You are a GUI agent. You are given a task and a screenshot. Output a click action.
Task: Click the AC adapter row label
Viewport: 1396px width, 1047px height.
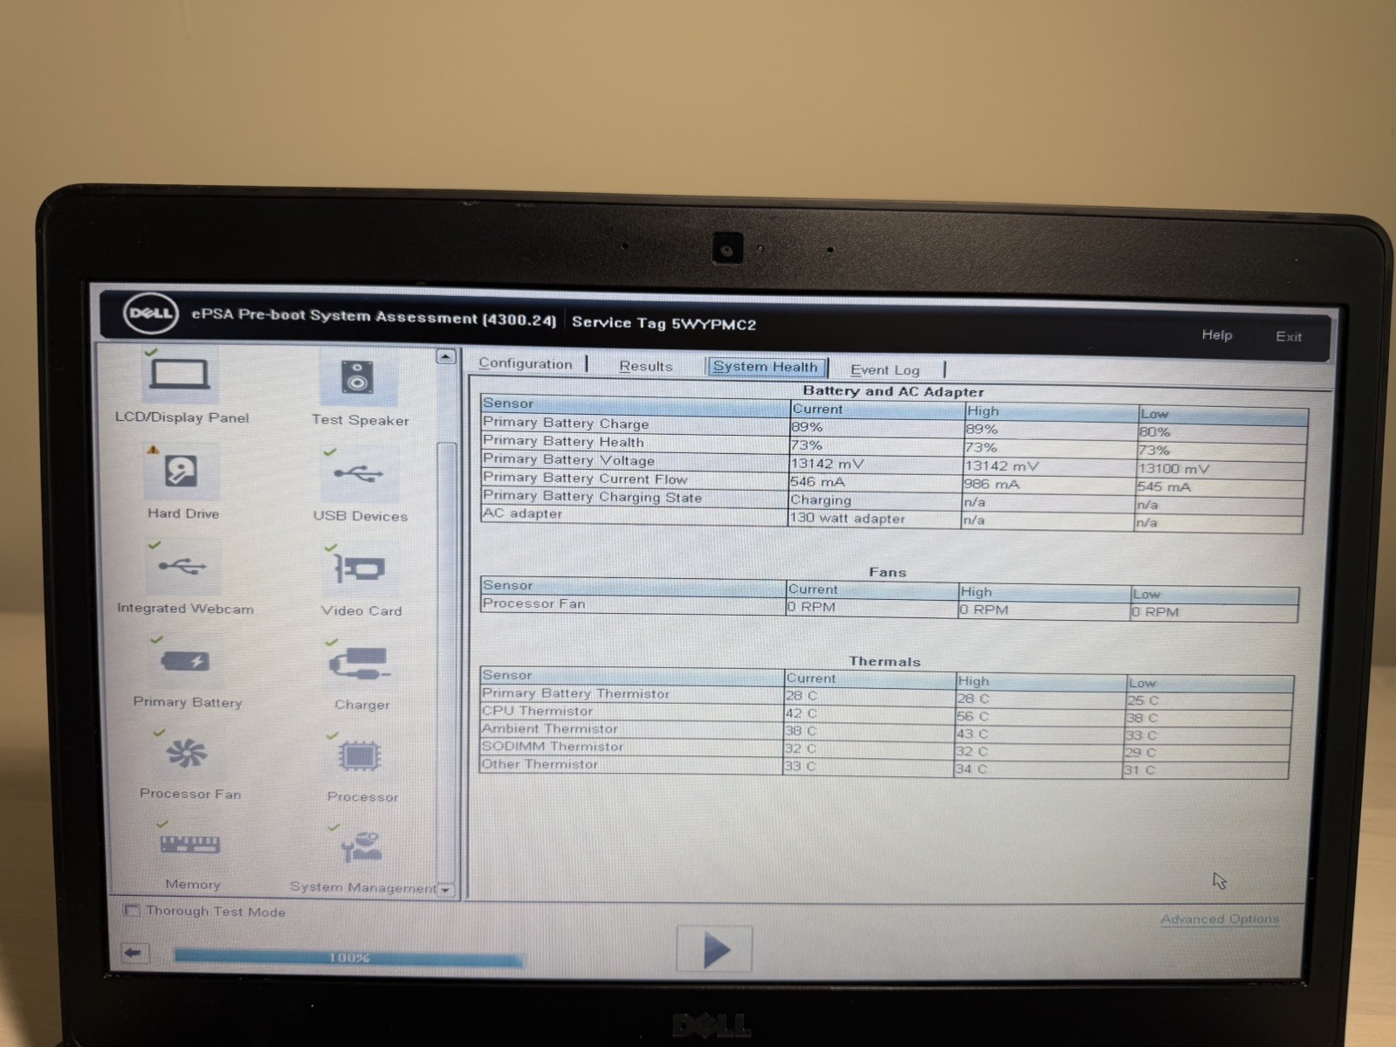(522, 513)
